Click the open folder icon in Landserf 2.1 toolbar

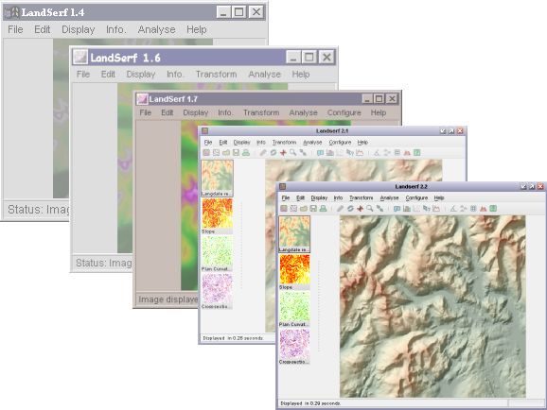point(226,153)
